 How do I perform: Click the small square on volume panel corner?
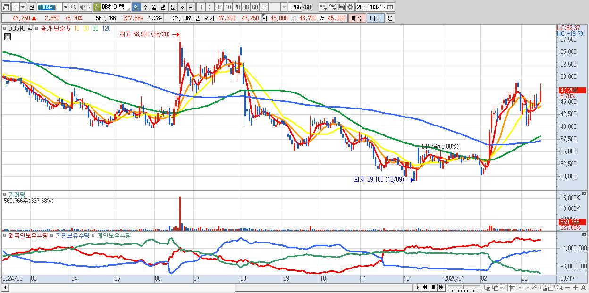584,193
